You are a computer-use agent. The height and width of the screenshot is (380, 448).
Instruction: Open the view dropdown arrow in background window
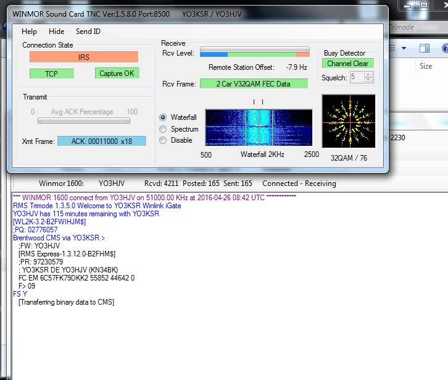pyautogui.click(x=404, y=48)
